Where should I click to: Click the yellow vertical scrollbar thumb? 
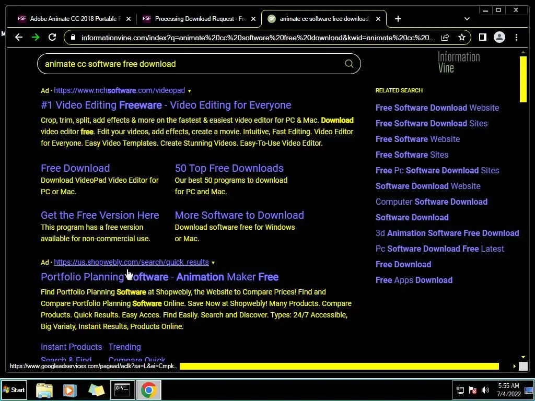(523, 79)
